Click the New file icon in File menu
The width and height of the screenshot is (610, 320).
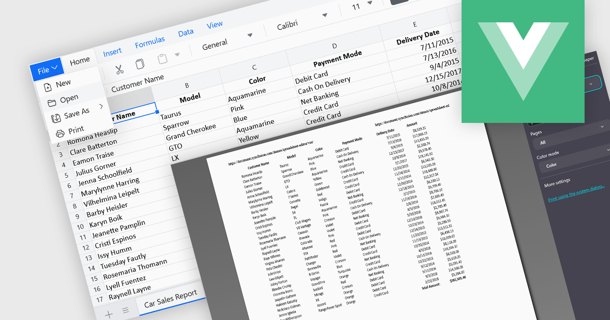tap(48, 87)
